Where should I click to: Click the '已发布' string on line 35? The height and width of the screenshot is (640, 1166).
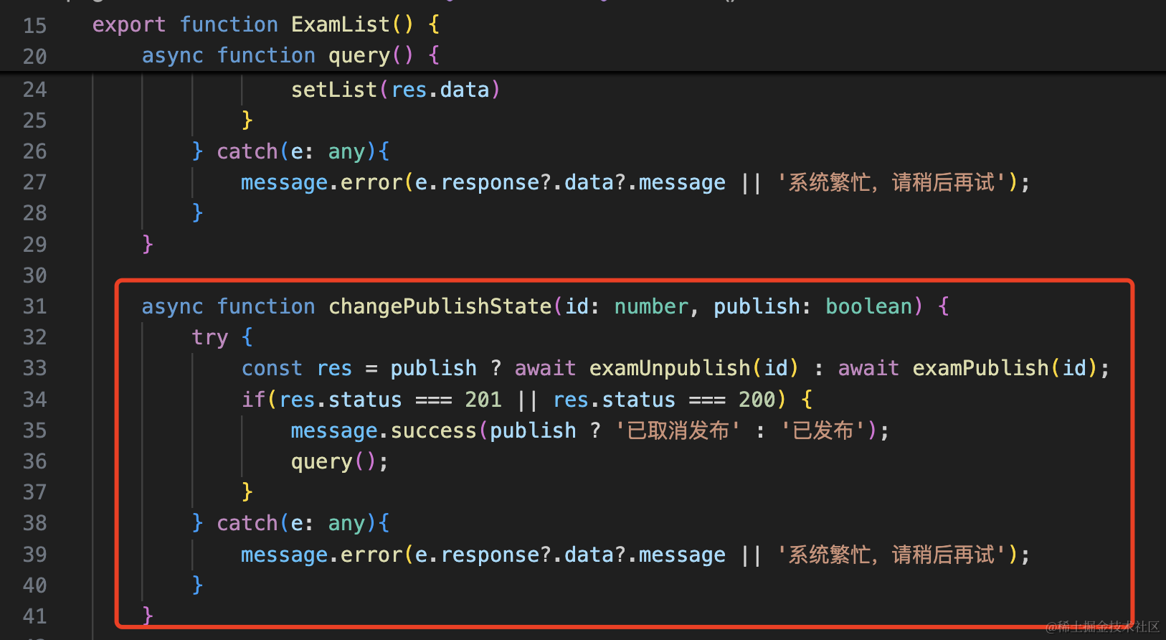[823, 430]
